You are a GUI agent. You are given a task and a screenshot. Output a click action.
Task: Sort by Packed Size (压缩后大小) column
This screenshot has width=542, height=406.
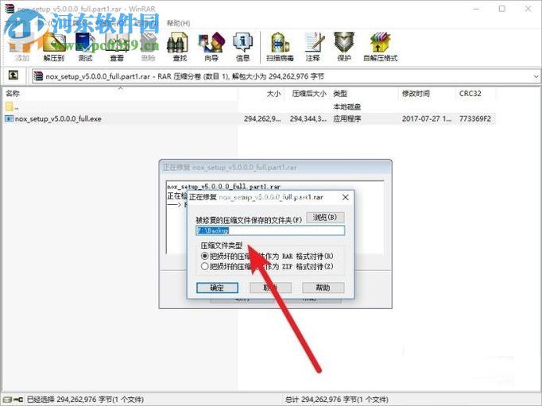click(308, 93)
